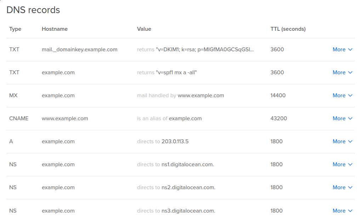The height and width of the screenshot is (220, 364).
Task: Open More options for MX record
Action: pyautogui.click(x=342, y=95)
